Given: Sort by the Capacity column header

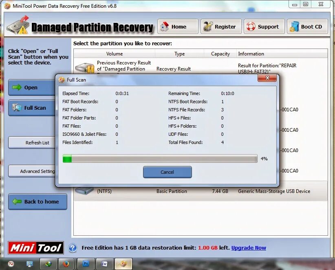Looking at the screenshot, I should pos(220,54).
